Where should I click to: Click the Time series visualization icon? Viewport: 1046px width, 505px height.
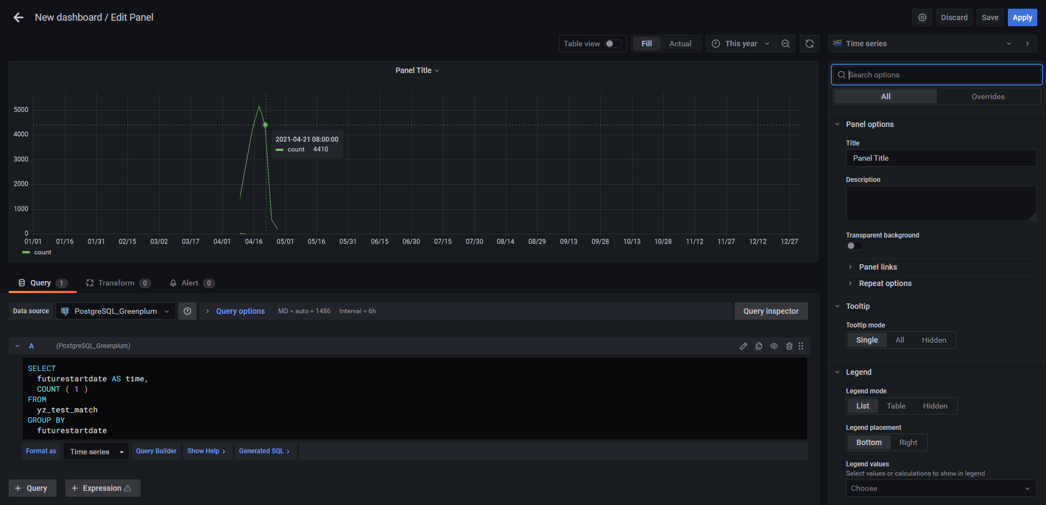pos(837,44)
